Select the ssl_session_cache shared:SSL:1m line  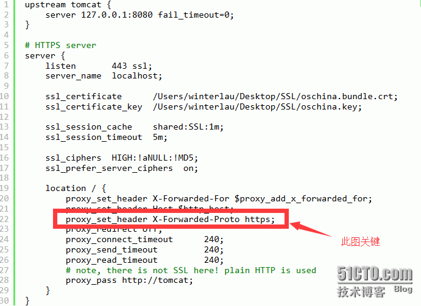tap(134, 127)
